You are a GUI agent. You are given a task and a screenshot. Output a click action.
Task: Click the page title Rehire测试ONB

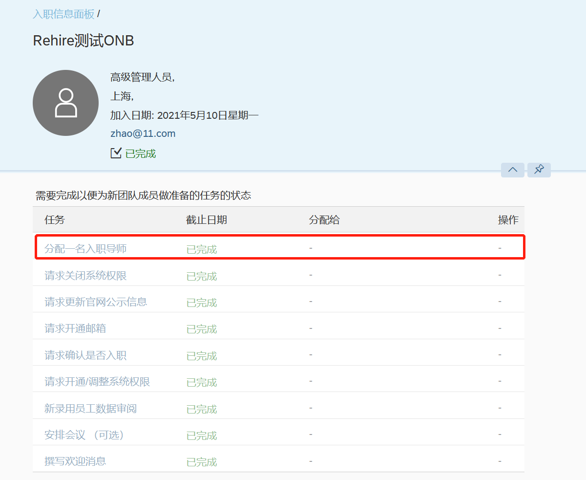[84, 41]
